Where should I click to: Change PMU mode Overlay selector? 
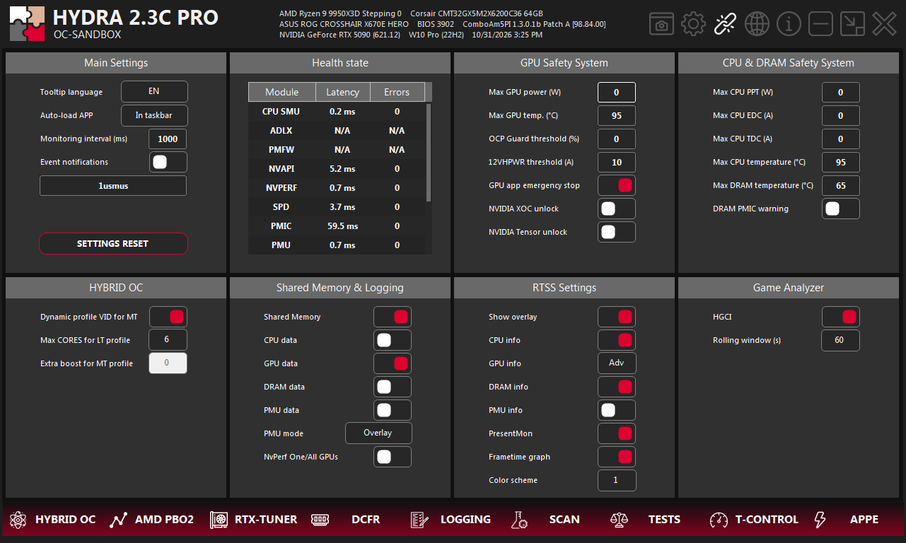pyautogui.click(x=378, y=433)
